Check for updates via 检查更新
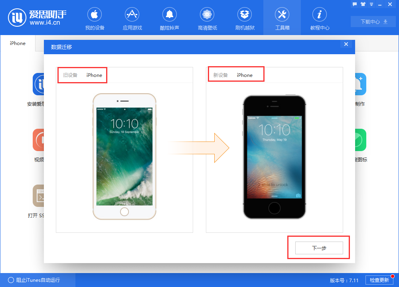This screenshot has height=287, width=399. click(379, 280)
